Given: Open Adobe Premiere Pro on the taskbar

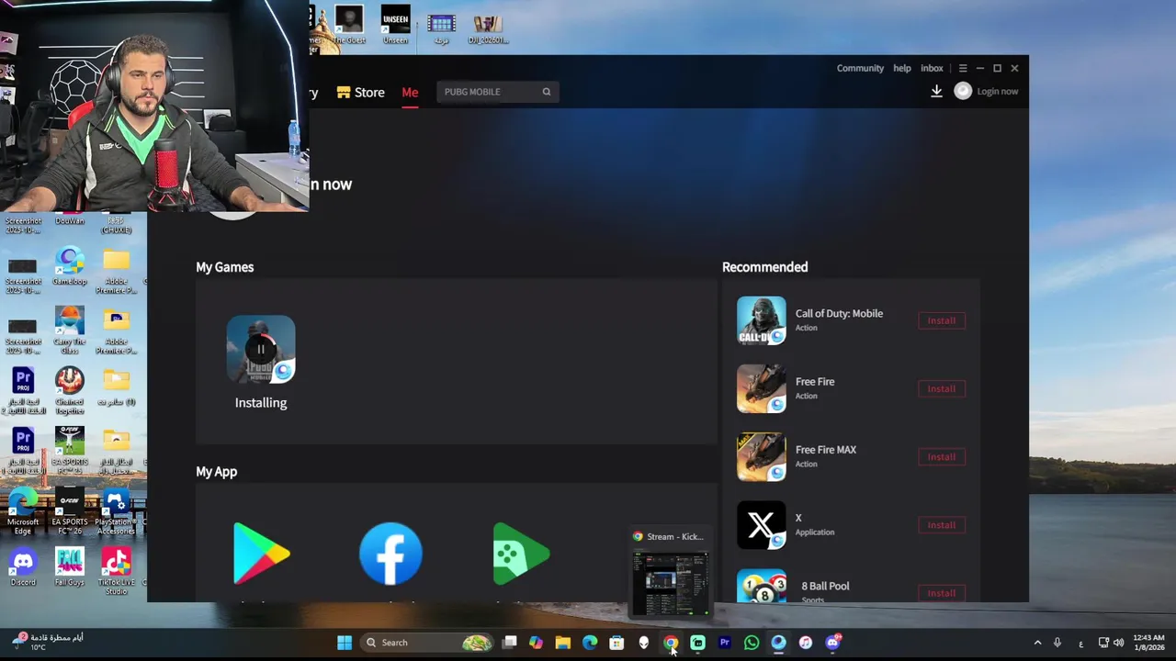Looking at the screenshot, I should [724, 643].
